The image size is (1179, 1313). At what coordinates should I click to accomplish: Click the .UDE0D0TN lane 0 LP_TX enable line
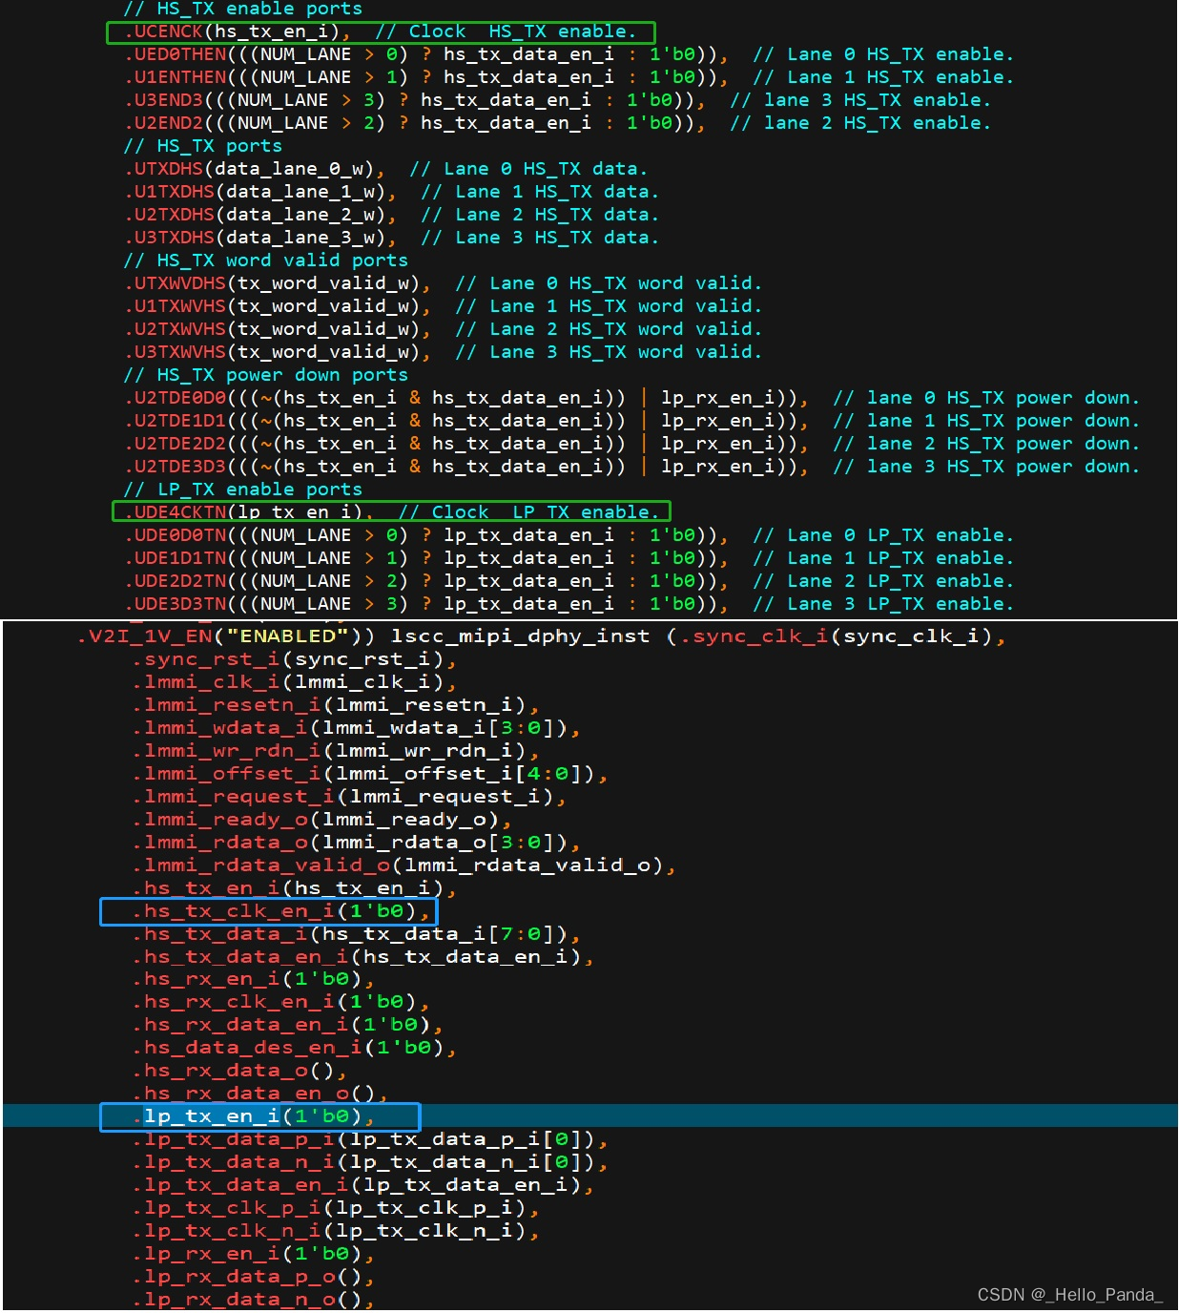click(569, 535)
